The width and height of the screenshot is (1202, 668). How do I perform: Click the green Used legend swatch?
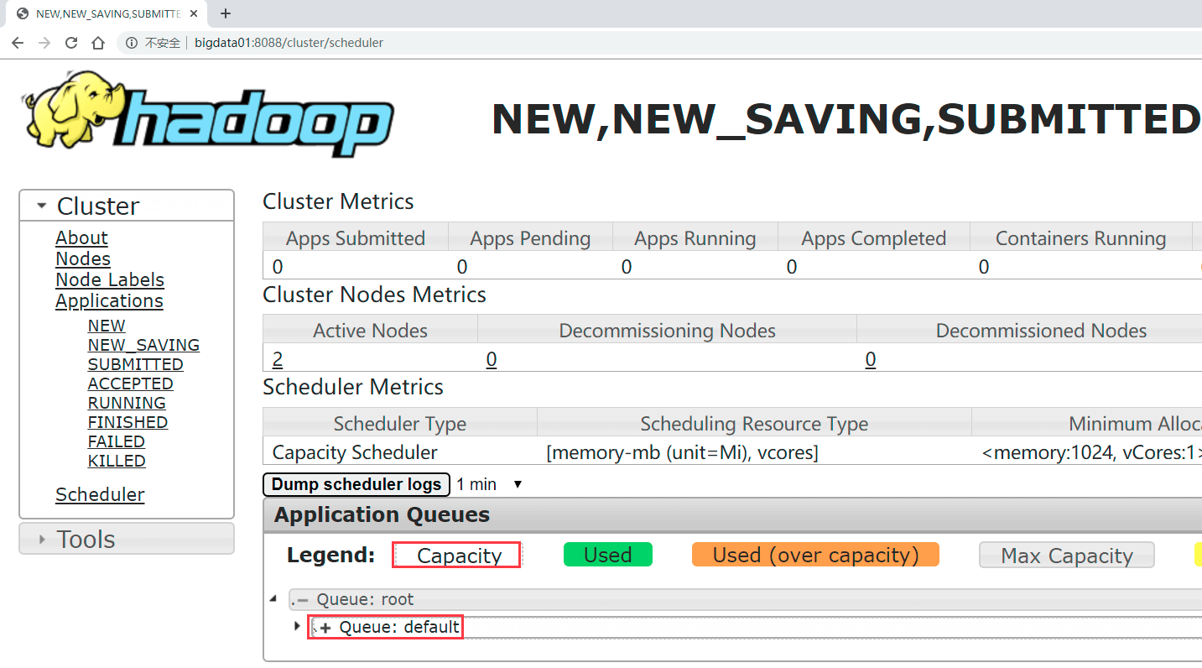[608, 555]
